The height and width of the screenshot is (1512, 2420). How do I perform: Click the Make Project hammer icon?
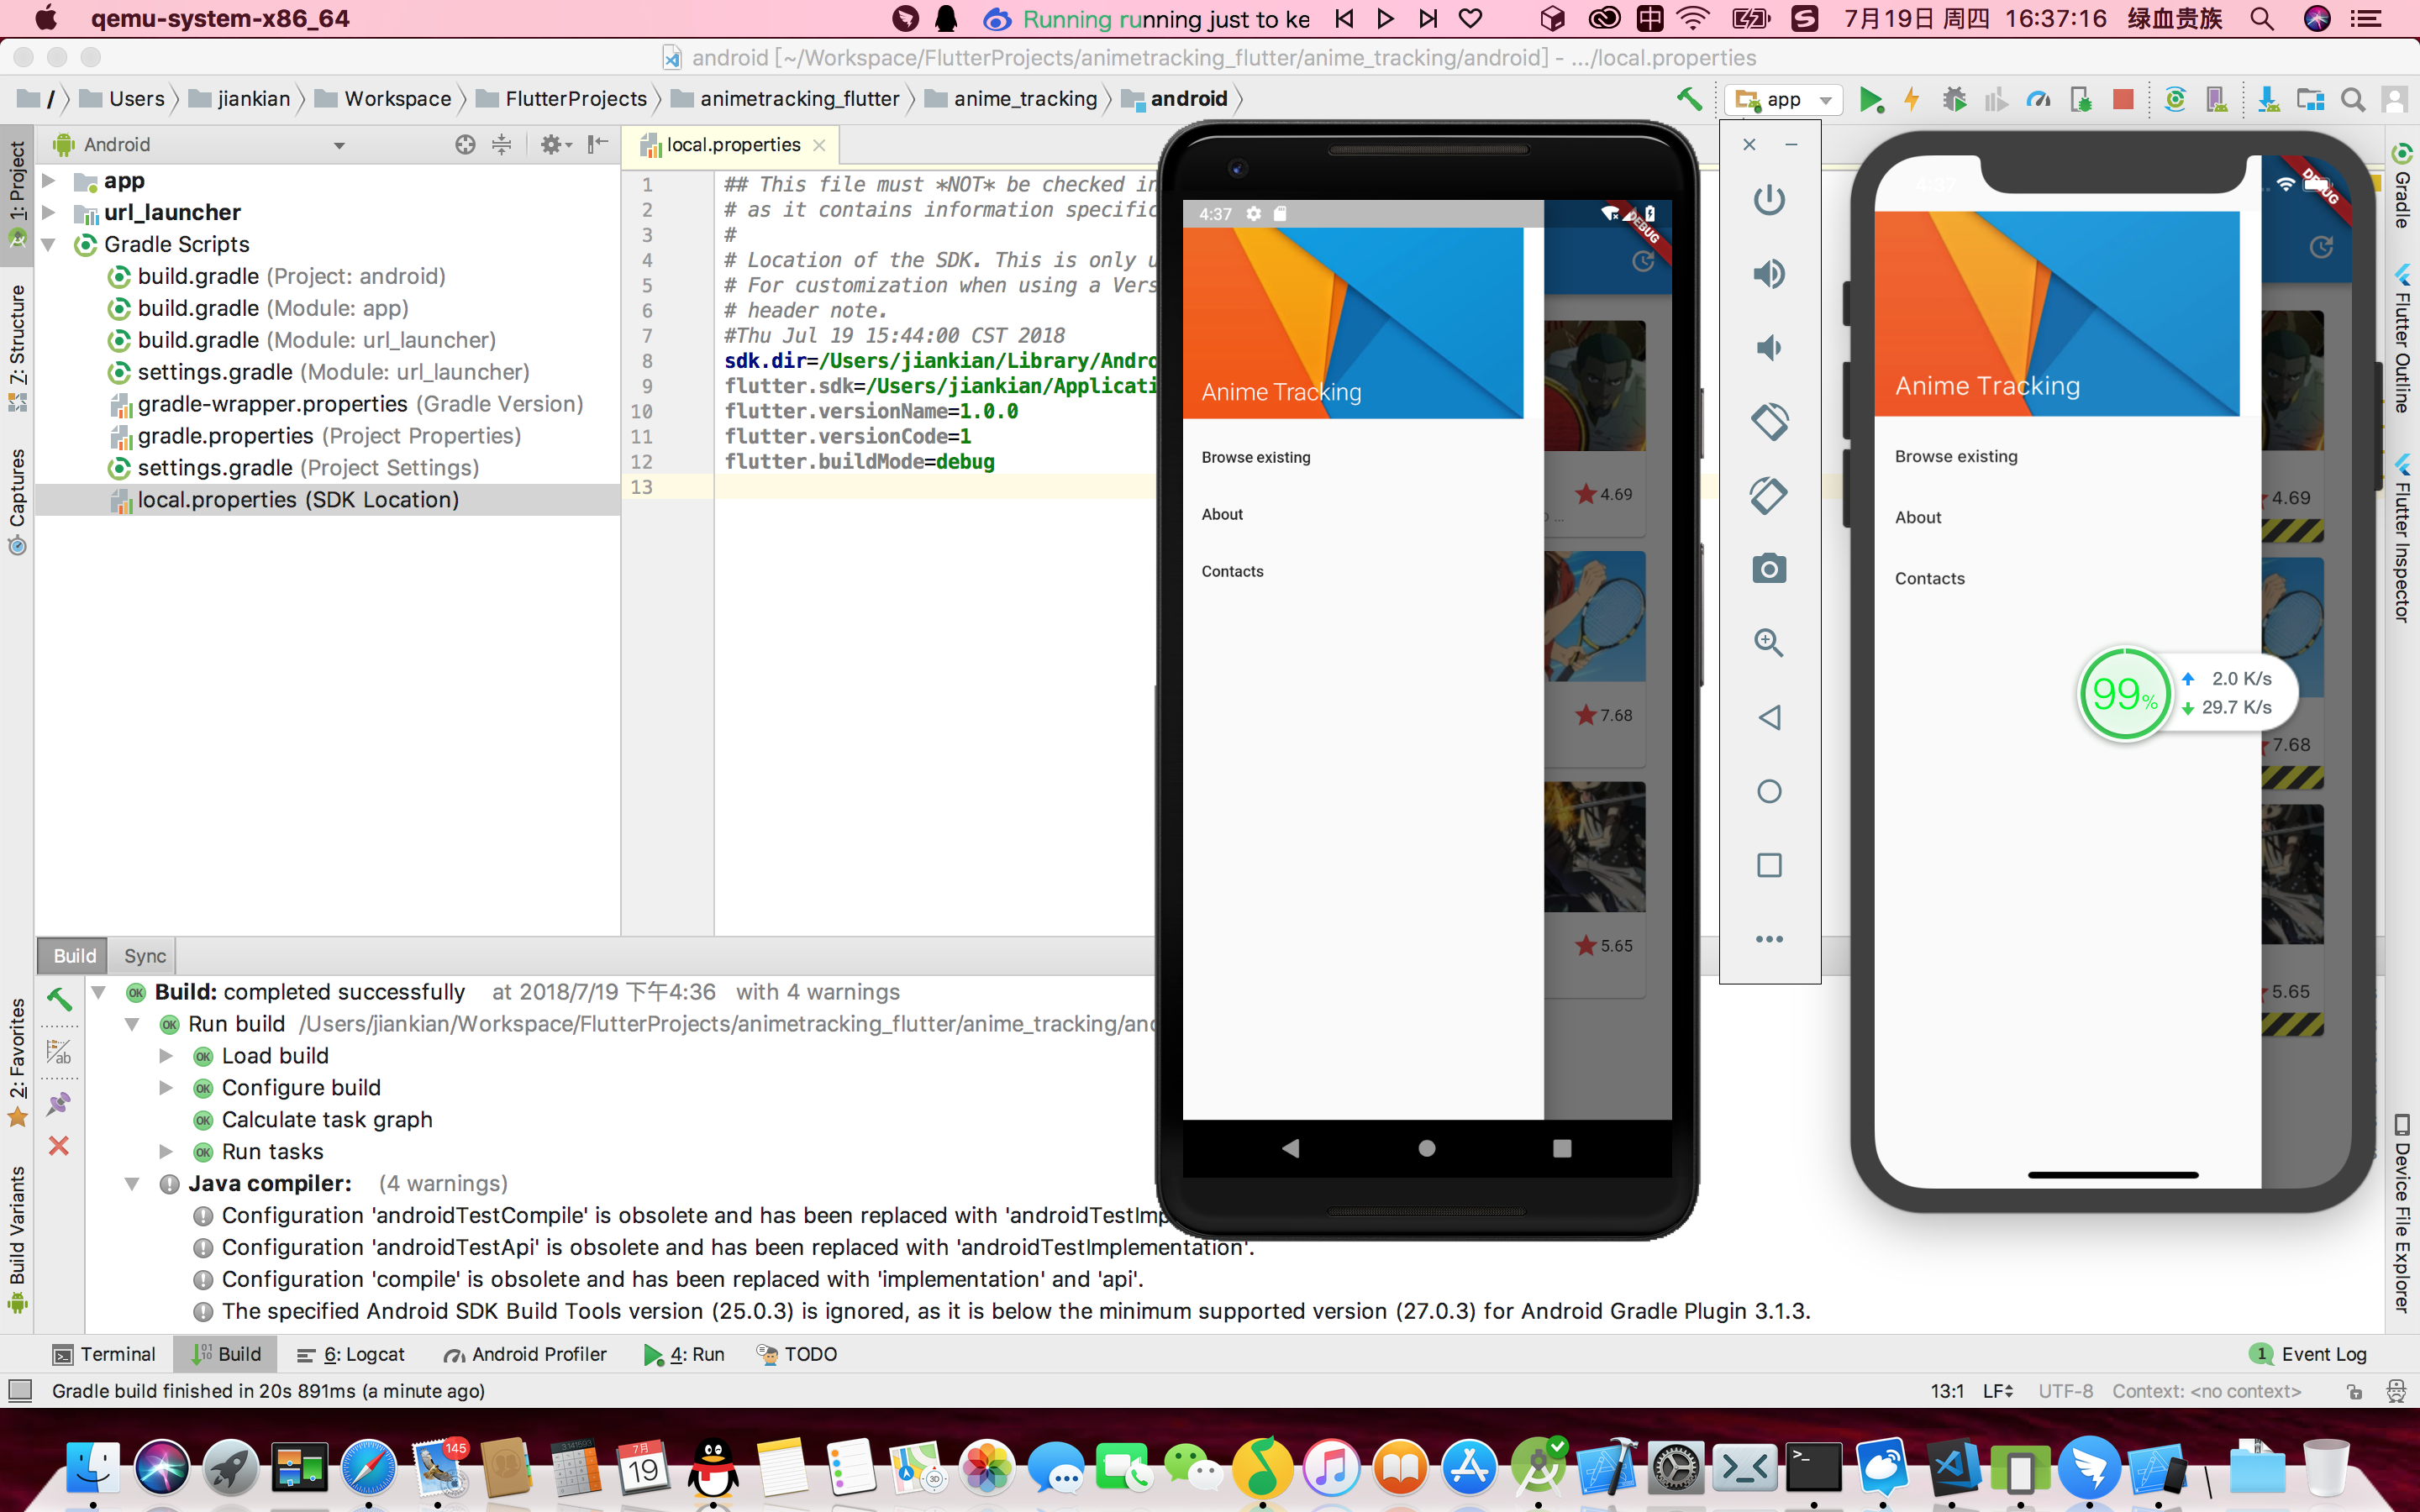[x=1689, y=99]
